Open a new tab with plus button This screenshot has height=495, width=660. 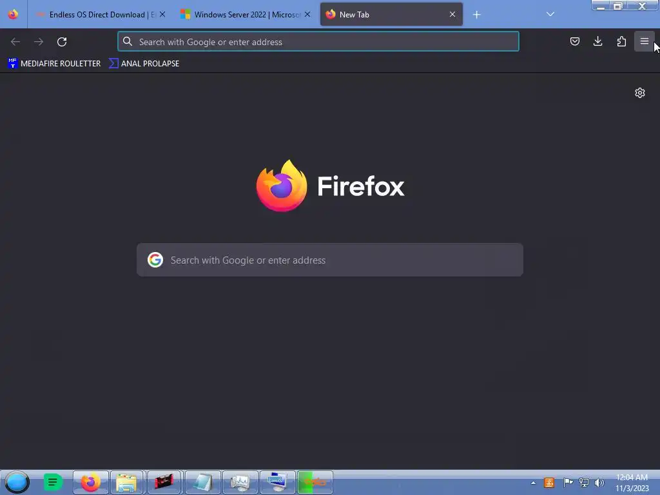point(476,15)
